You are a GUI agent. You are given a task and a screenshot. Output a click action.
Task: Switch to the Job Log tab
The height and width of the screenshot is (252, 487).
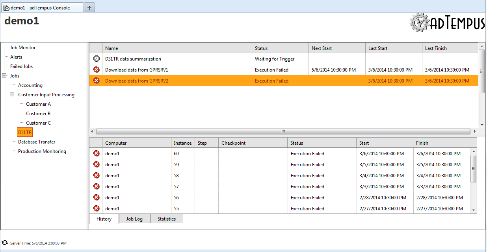coord(134,219)
